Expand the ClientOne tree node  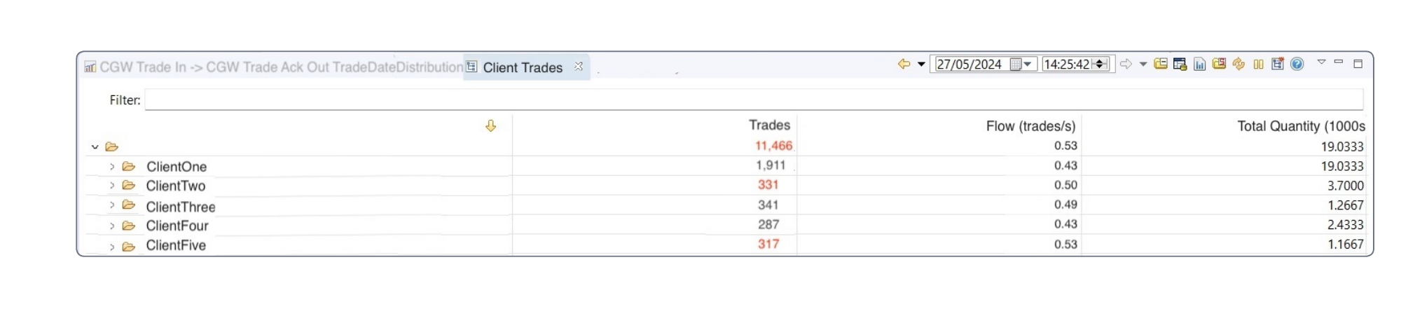pyautogui.click(x=111, y=167)
